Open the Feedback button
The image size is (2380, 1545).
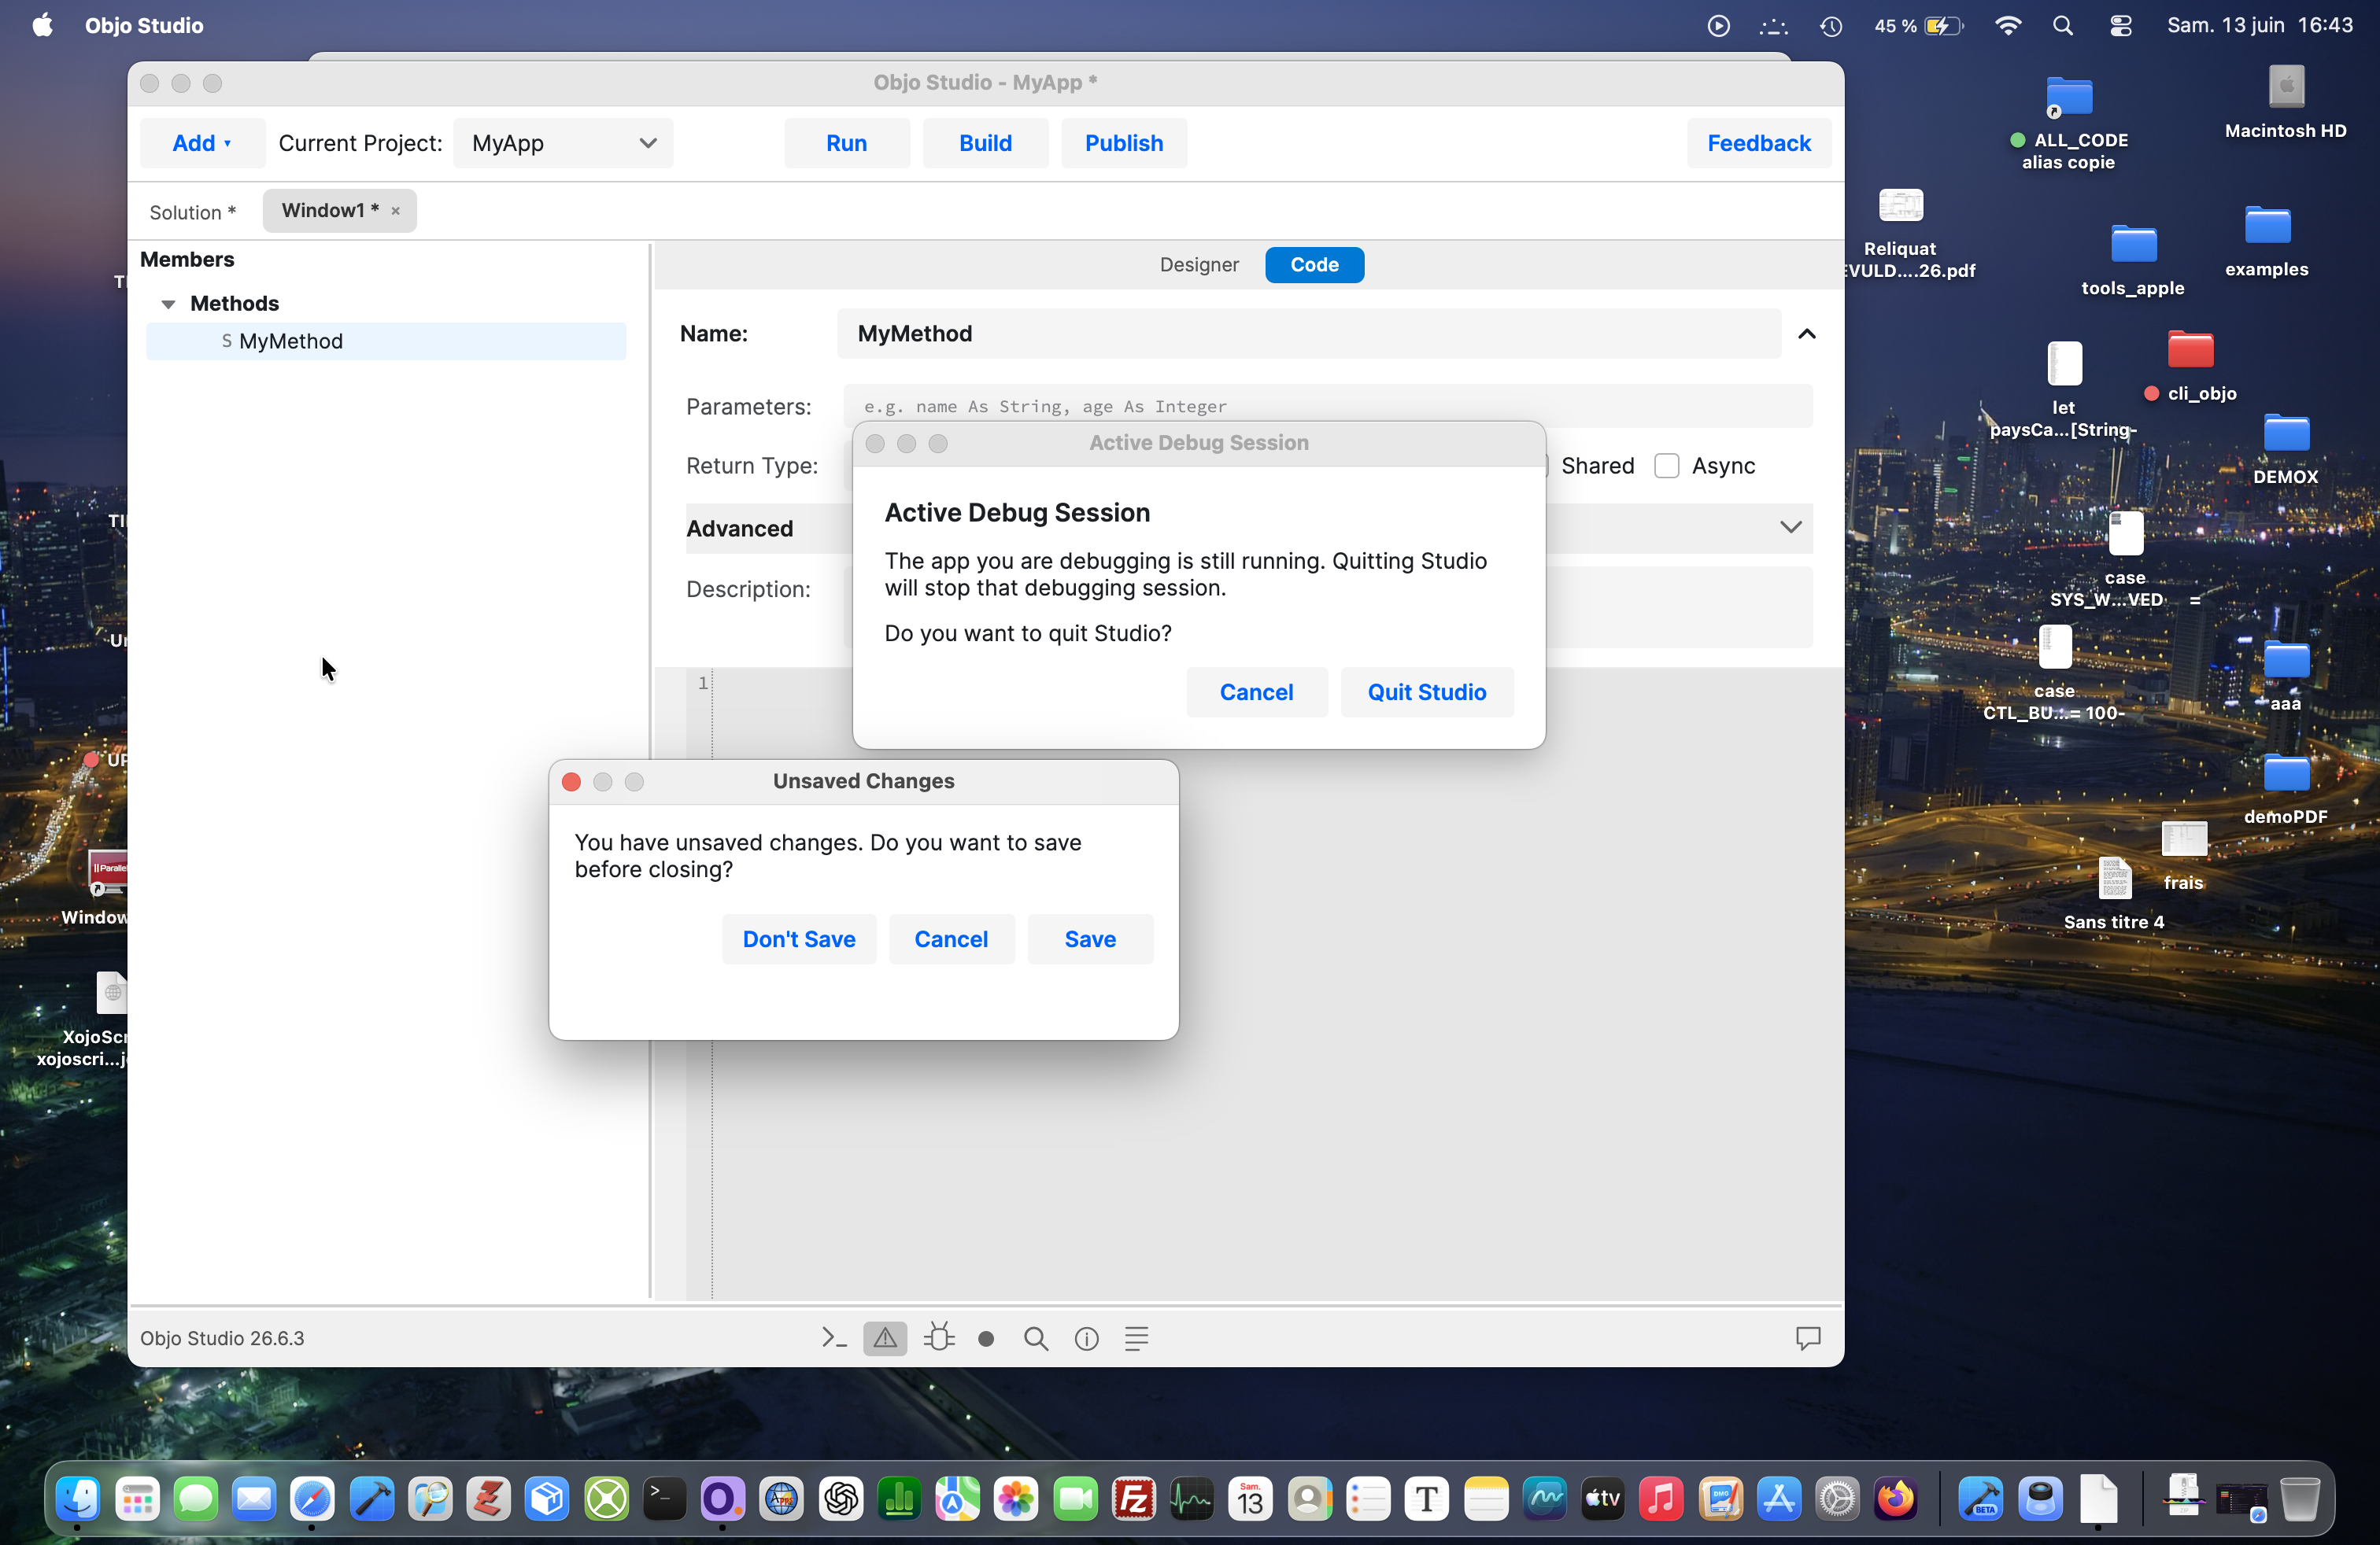(1759, 143)
